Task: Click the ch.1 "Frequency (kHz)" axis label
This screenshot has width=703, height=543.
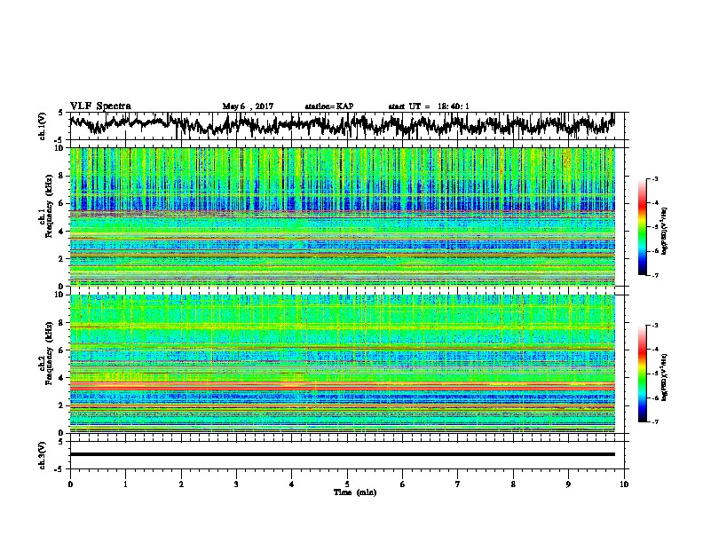Action: (x=49, y=207)
